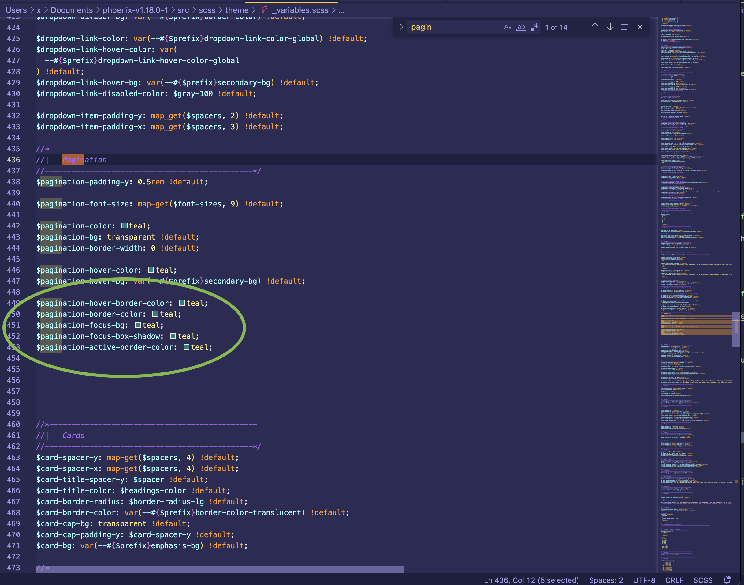The image size is (744, 585).
Task: Open breadcrumb ellipsis symbol picker
Action: click(341, 10)
